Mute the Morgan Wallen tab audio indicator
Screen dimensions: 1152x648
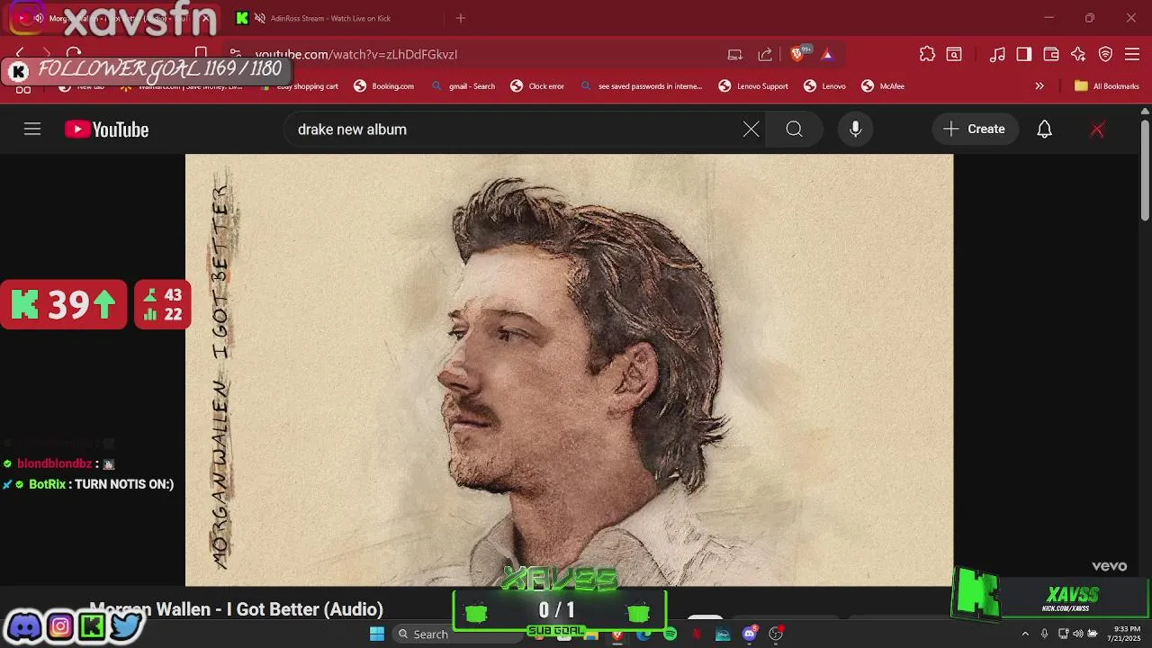coord(39,18)
